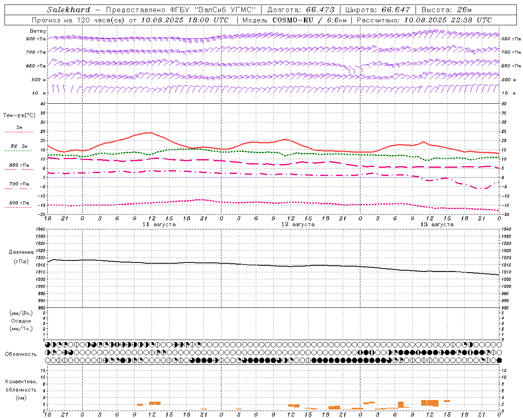Click the Давление panel label
The image size is (523, 418).
click(21, 252)
